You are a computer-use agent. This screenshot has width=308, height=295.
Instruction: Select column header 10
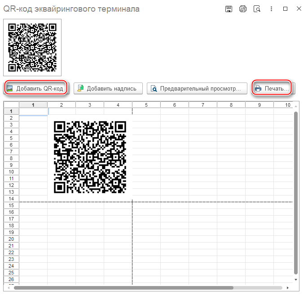[283, 105]
